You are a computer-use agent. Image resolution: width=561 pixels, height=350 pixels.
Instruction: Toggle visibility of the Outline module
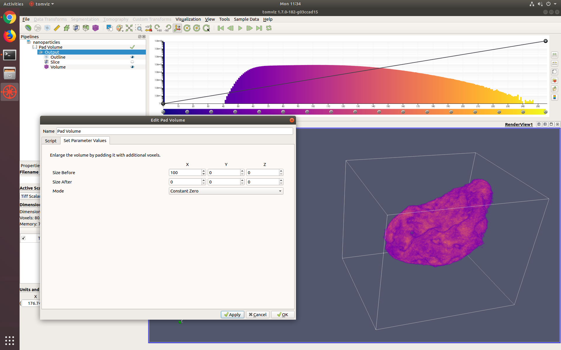click(132, 57)
